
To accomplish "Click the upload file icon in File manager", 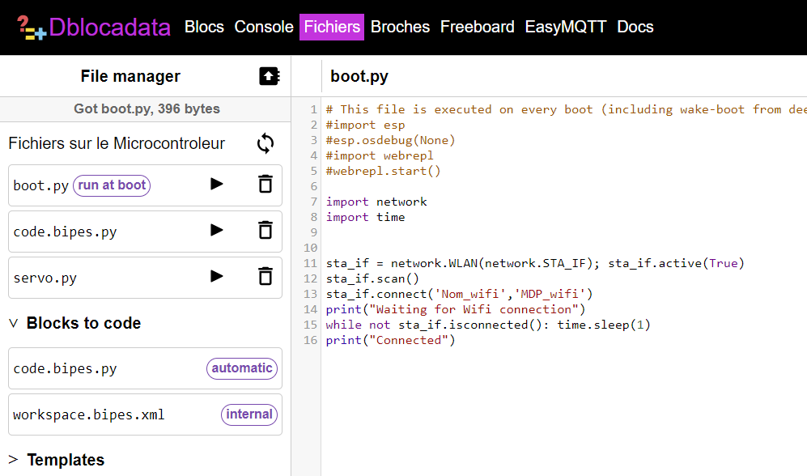I will 269,76.
